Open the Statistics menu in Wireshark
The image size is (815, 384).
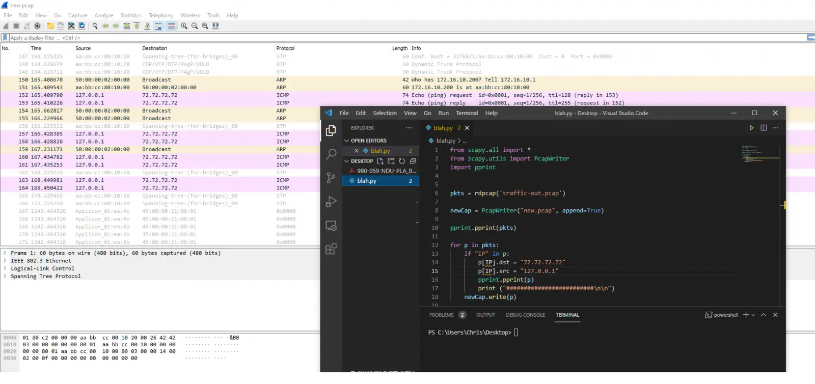click(130, 15)
